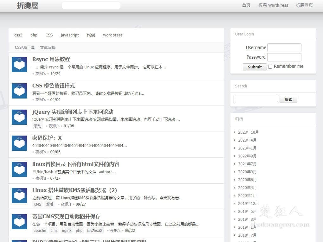Open the 首页 menu item
This screenshot has width=323, height=242.
click(246, 5)
